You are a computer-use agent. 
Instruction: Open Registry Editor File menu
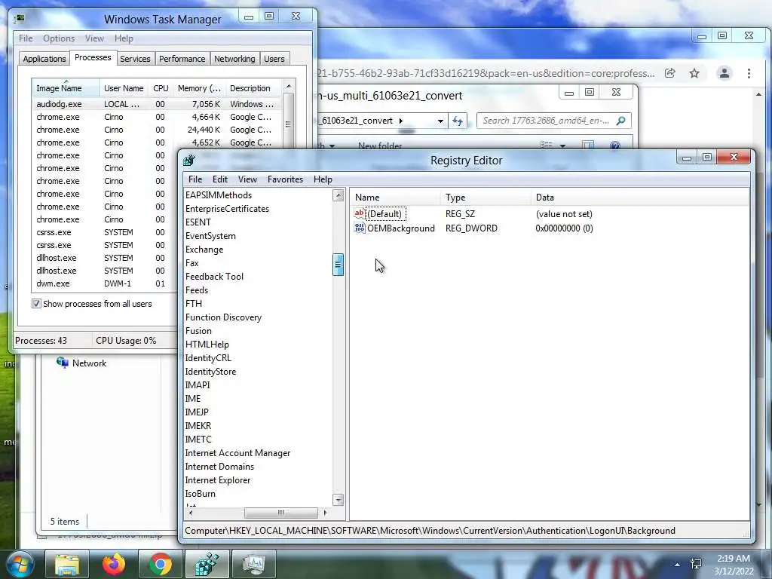[x=195, y=179]
